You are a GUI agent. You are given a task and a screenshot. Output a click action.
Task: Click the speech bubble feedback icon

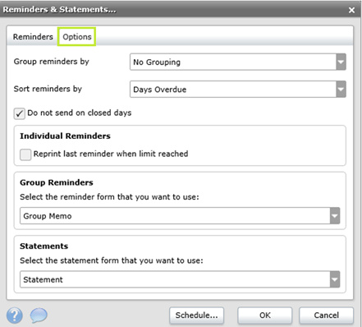click(x=39, y=315)
